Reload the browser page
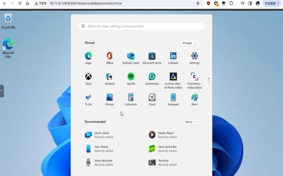The height and width of the screenshot is (176, 283). (20, 3)
